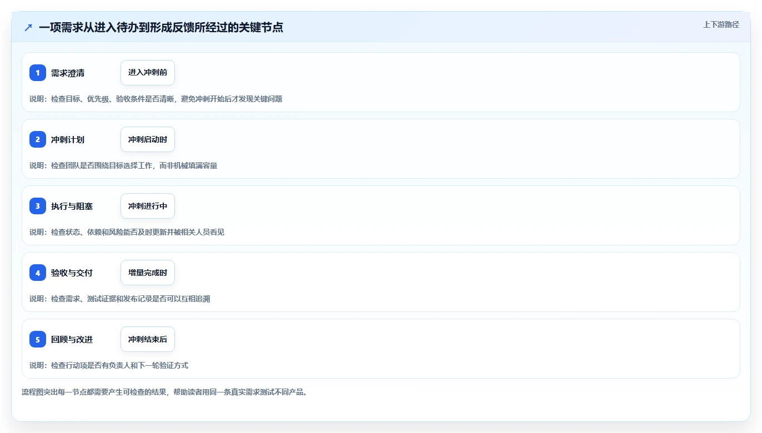Image resolution: width=762 pixels, height=433 pixels.
Task: Click the 冲刺启动时 tag
Action: 148,139
